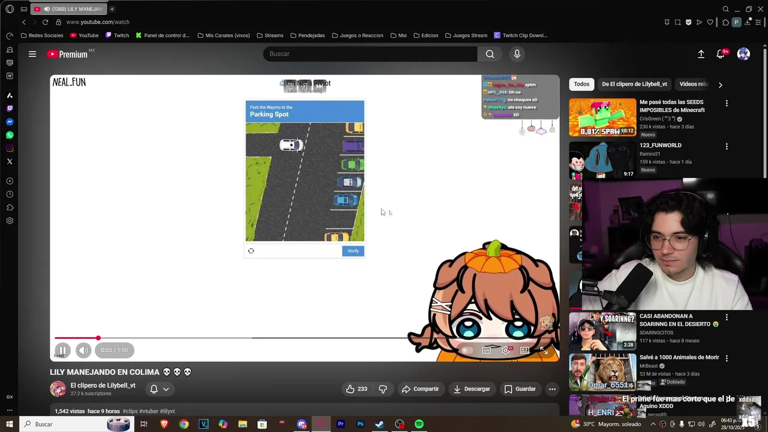
Task: Toggle autoplay switch in the player
Action: [467, 350]
